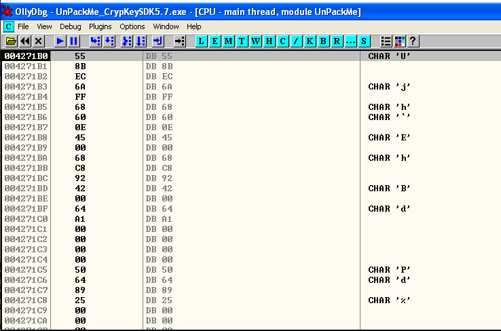This screenshot has width=501, height=331.
Task: Open Memory map window (M button)
Action: 229,41
